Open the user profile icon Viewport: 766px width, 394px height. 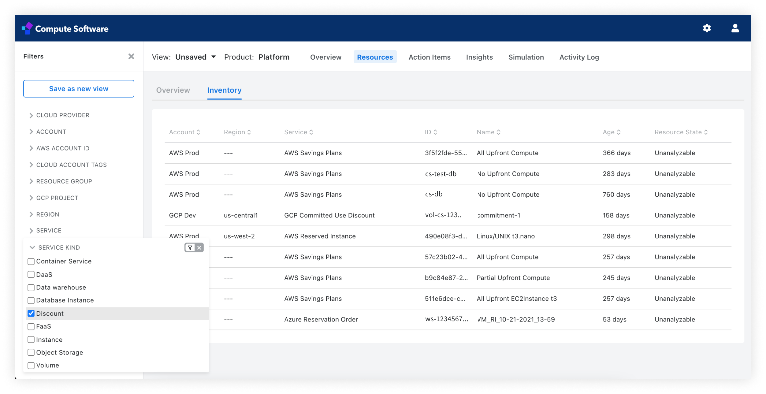tap(735, 28)
